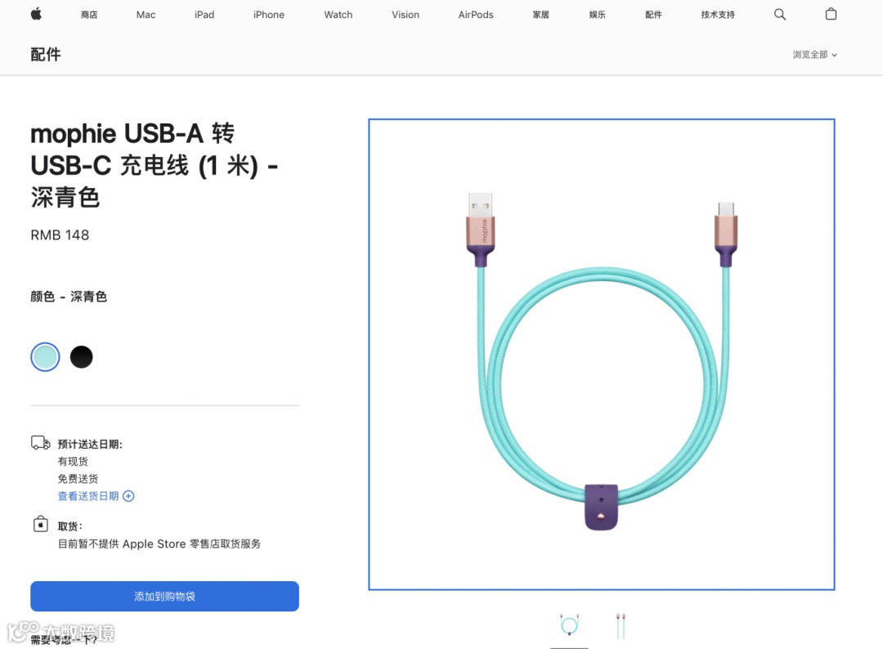Click the Apple Store pickup bag icon

40,524
